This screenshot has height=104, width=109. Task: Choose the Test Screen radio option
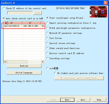[47, 38]
